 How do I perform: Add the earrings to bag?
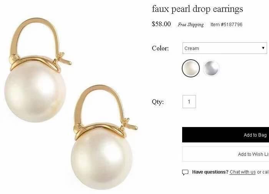pos(226,135)
